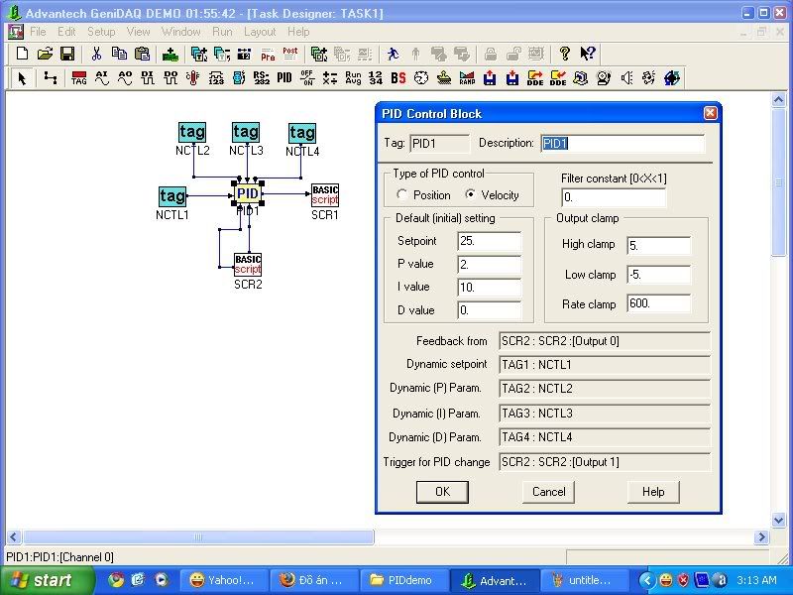
Task: Open the Layout menu
Action: tap(260, 32)
